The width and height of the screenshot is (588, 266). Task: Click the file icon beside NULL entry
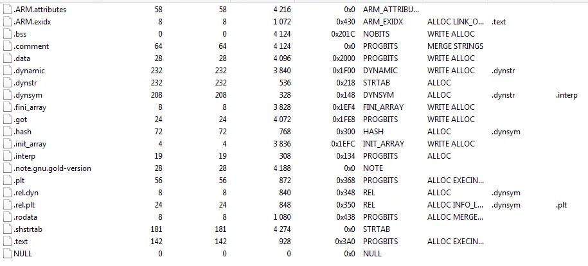tap(7, 254)
